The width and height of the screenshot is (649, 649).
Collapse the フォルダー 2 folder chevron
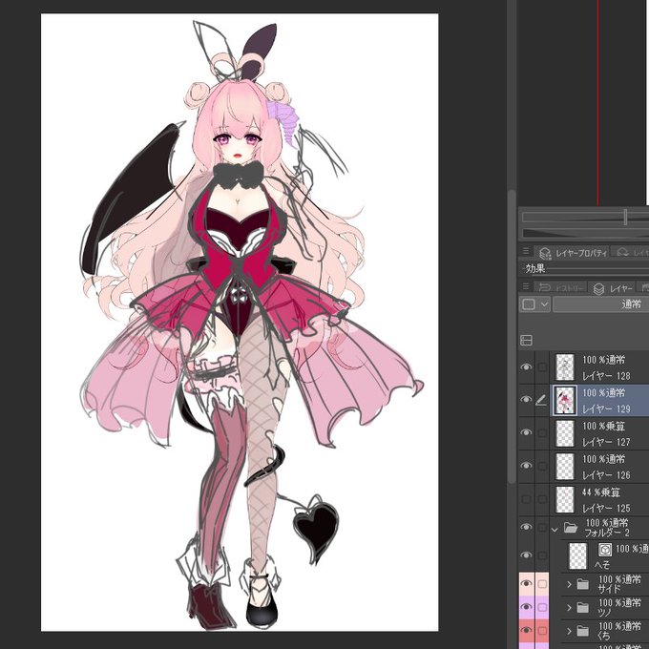[x=555, y=529]
